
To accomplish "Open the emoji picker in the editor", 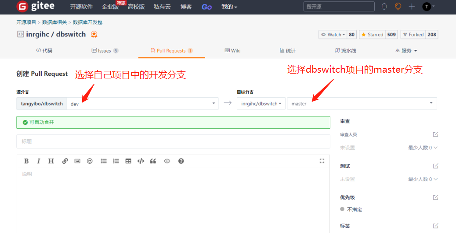I will pyautogui.click(x=90, y=161).
